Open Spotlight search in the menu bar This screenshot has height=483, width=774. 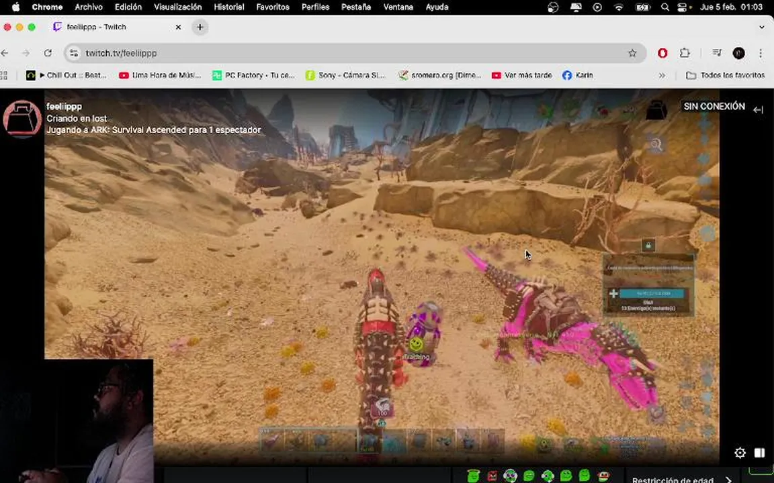tap(665, 7)
